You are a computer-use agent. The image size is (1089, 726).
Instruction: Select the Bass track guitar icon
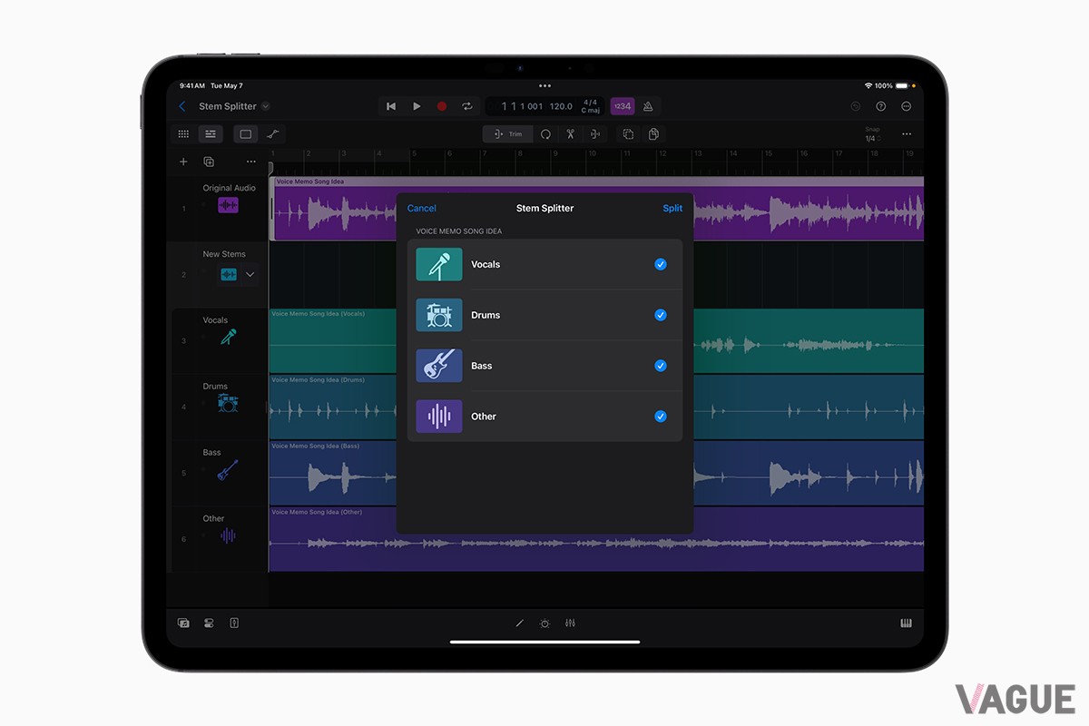tap(228, 469)
